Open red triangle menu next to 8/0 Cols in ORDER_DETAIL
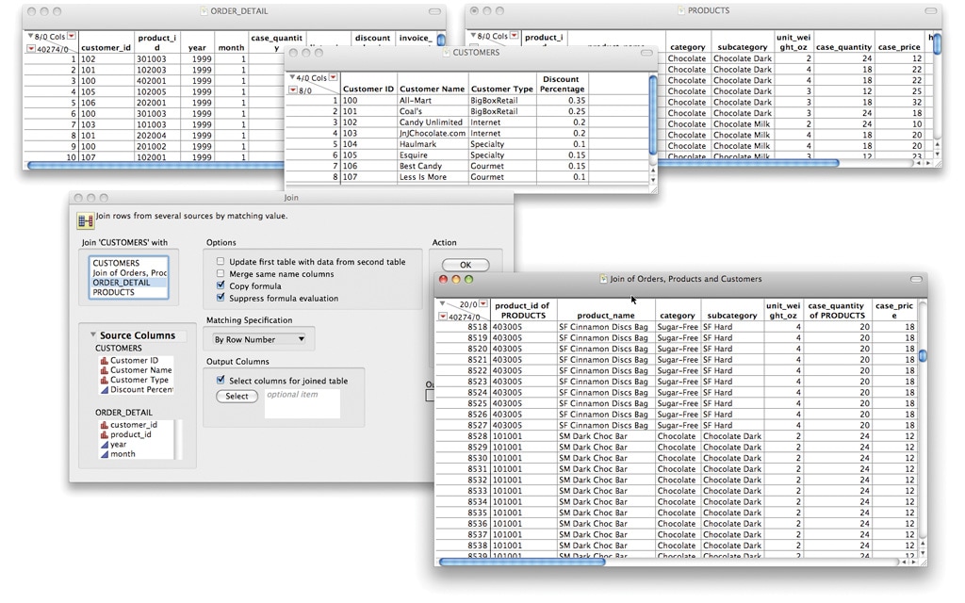Image resolution: width=965 pixels, height=603 pixels. [72, 37]
